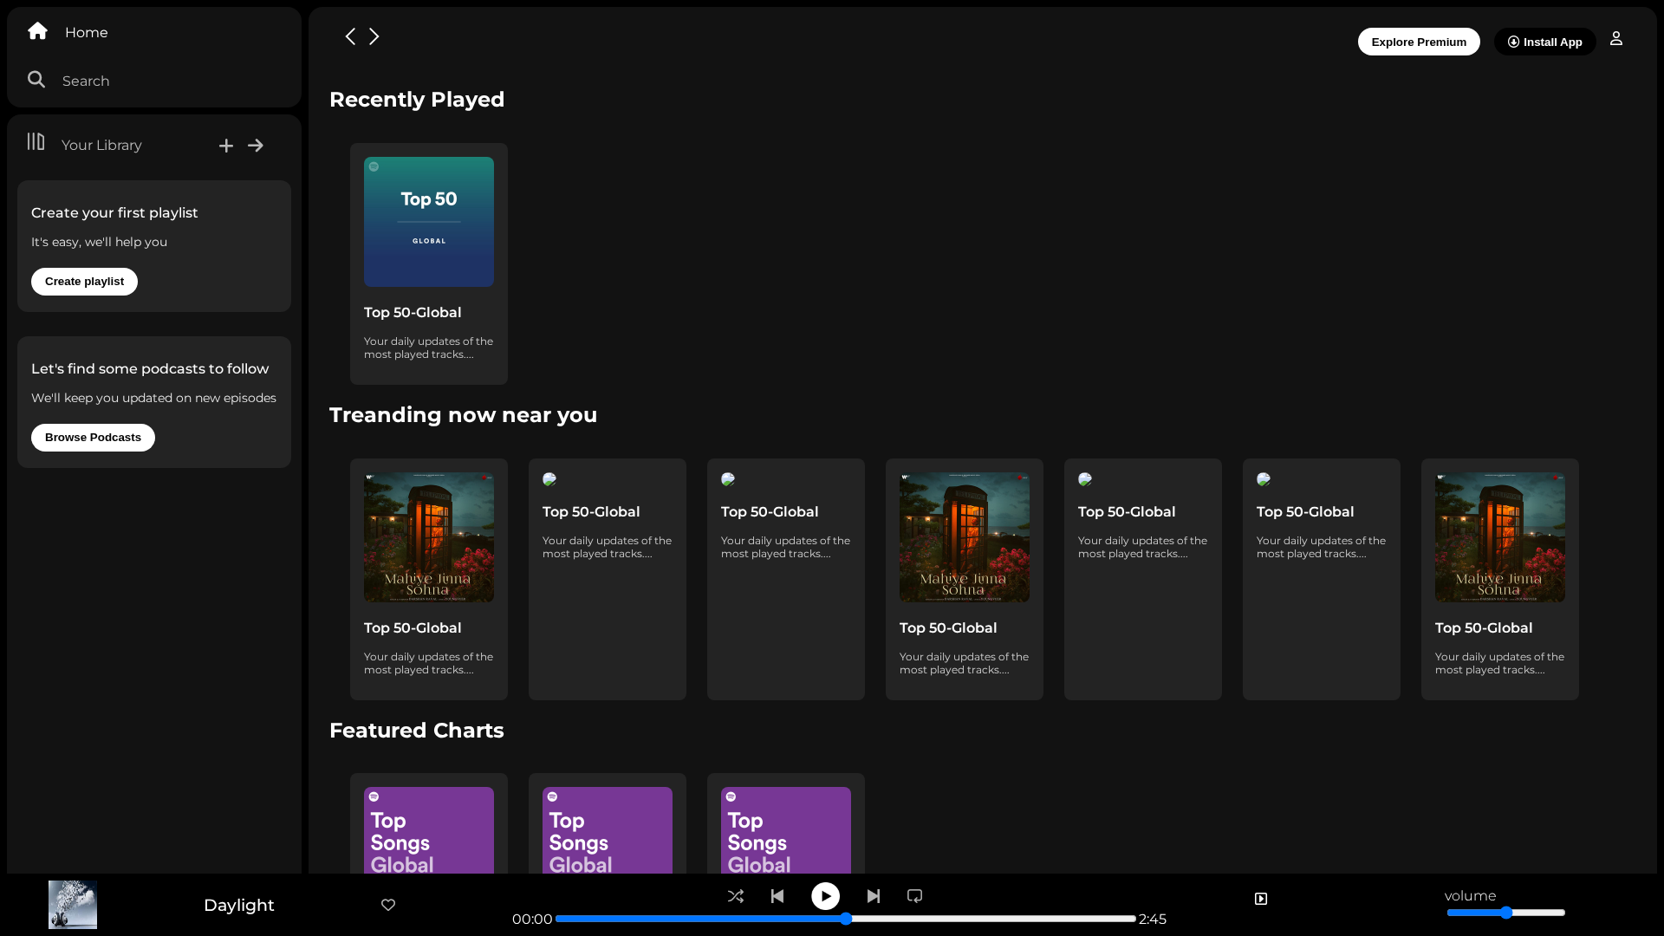Open the now playing view icon
Image resolution: width=1664 pixels, height=936 pixels.
[x=1261, y=899]
